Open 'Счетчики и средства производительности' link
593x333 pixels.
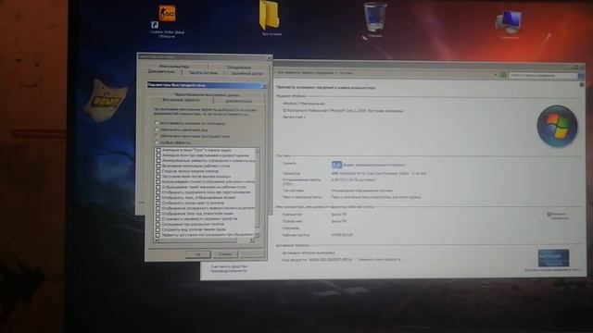pos(229,268)
